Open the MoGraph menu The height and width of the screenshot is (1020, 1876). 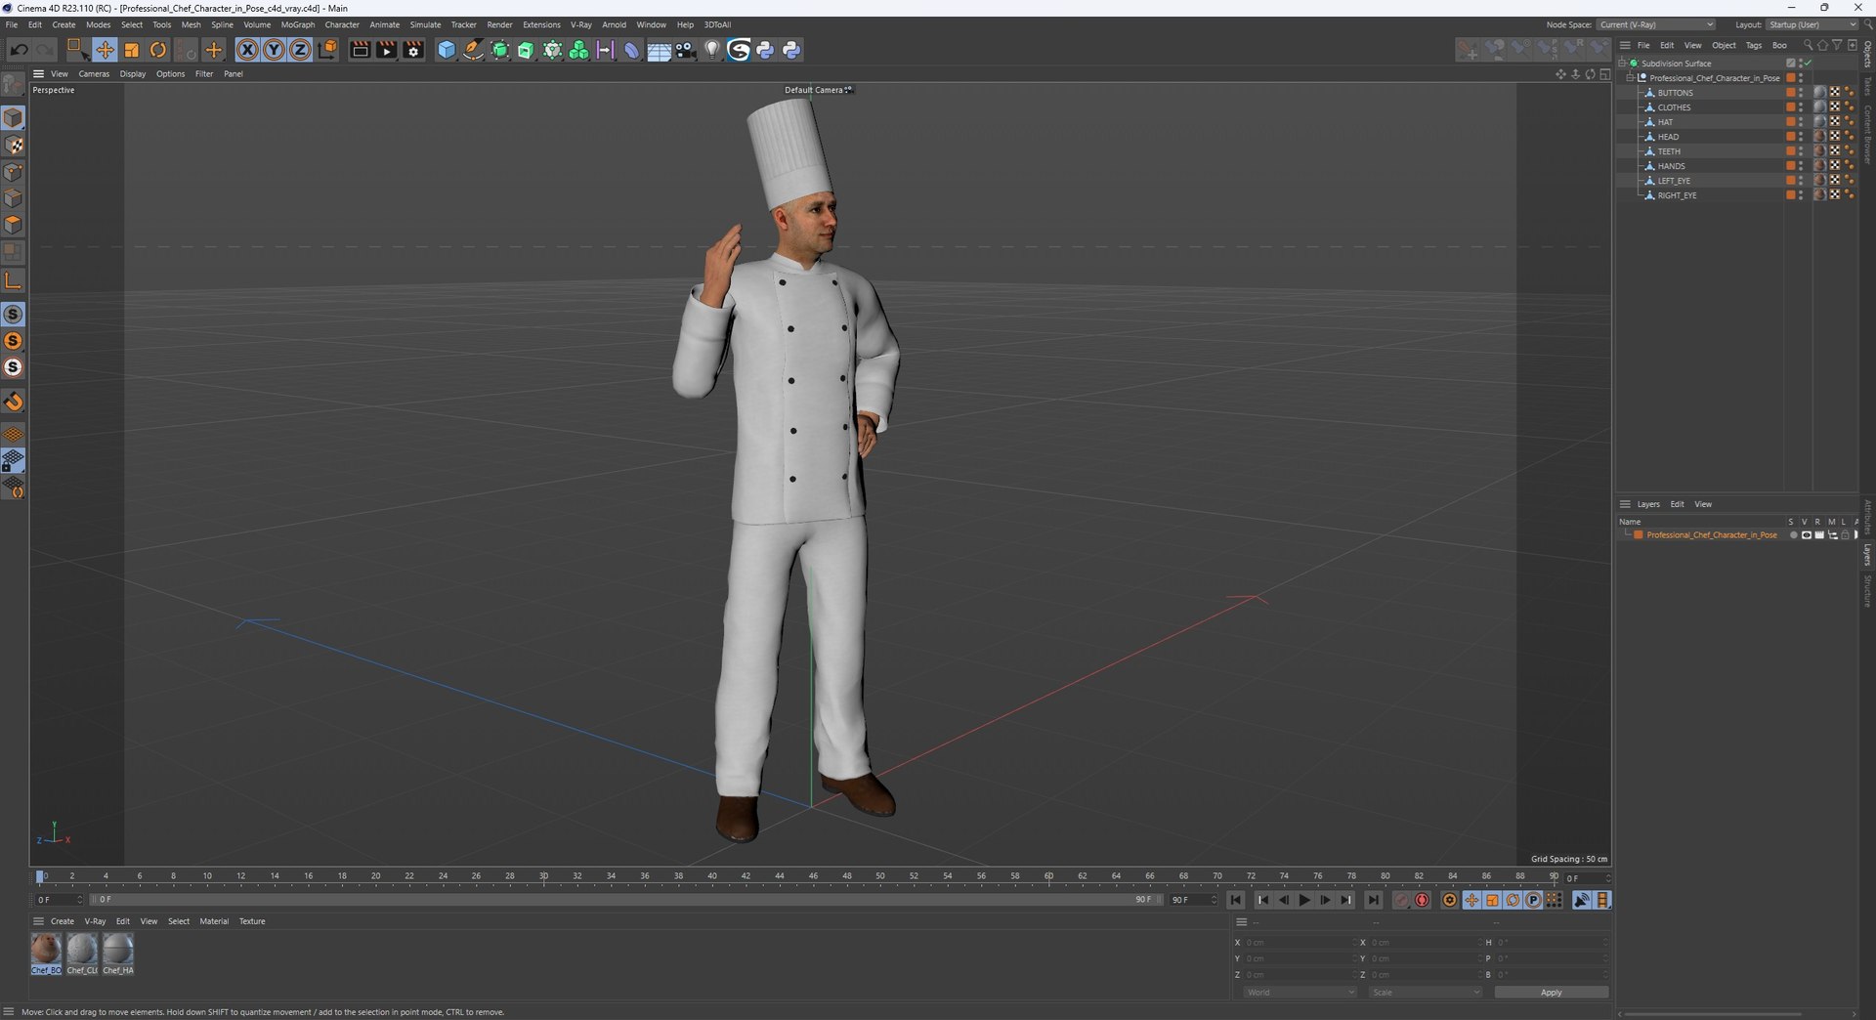coord(298,24)
